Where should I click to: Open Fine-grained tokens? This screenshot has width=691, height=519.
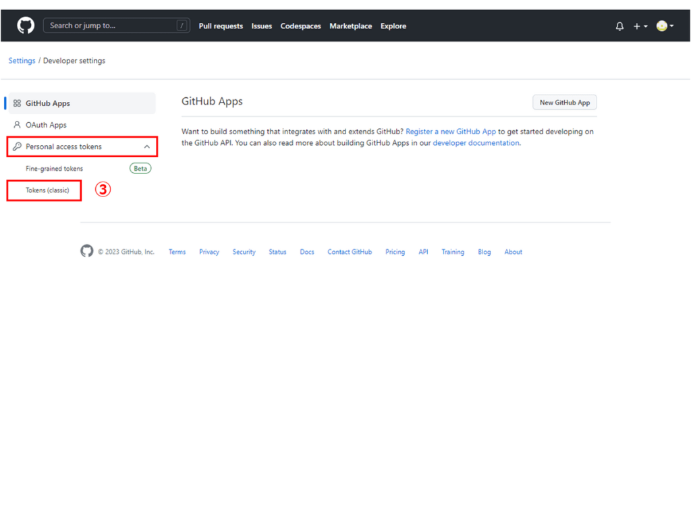click(54, 168)
